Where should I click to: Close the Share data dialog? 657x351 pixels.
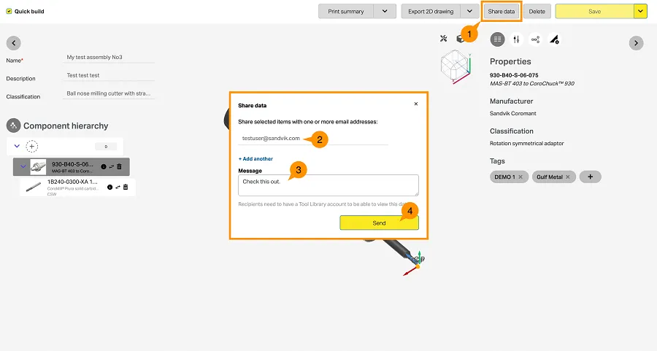(x=416, y=104)
